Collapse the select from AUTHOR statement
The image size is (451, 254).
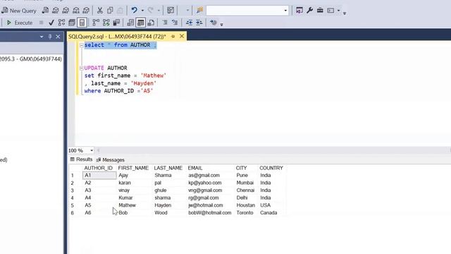click(x=82, y=45)
